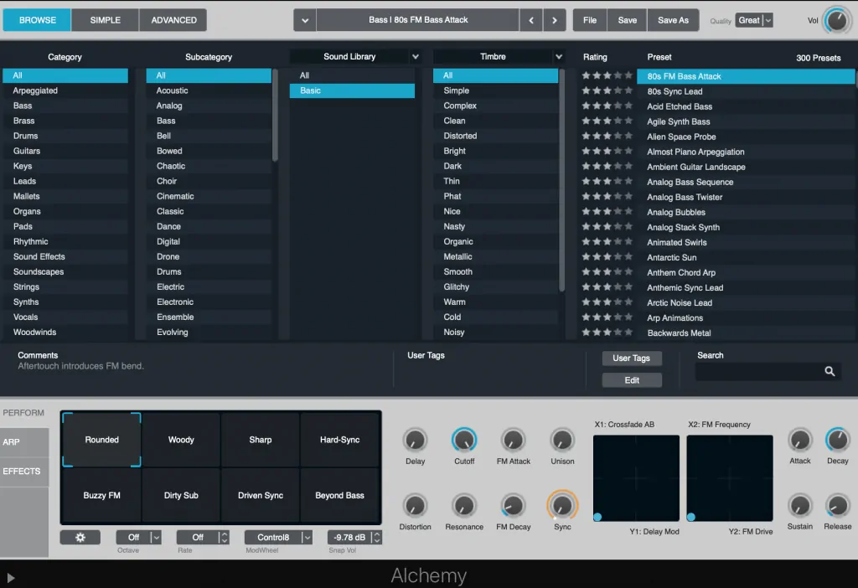The width and height of the screenshot is (858, 588).
Task: Select the Hard-Sync performance pad
Action: (x=340, y=440)
